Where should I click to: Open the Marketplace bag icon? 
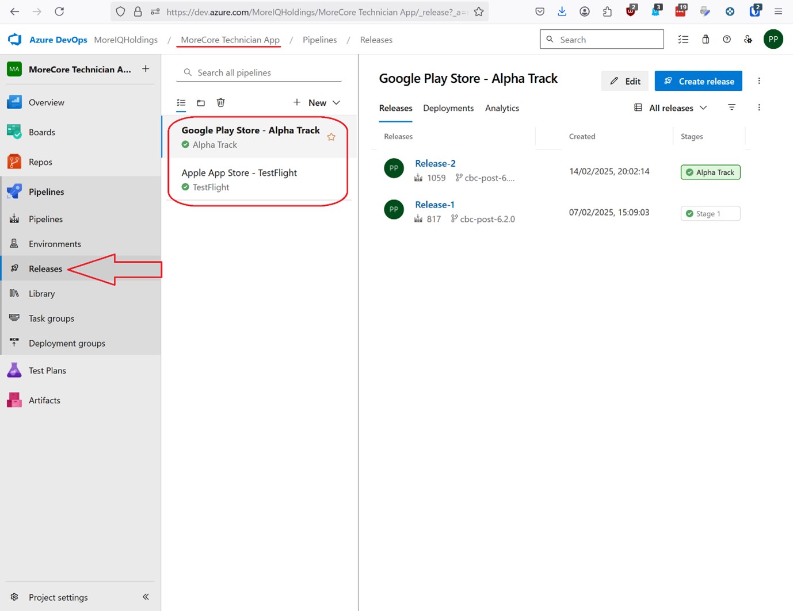(705, 39)
